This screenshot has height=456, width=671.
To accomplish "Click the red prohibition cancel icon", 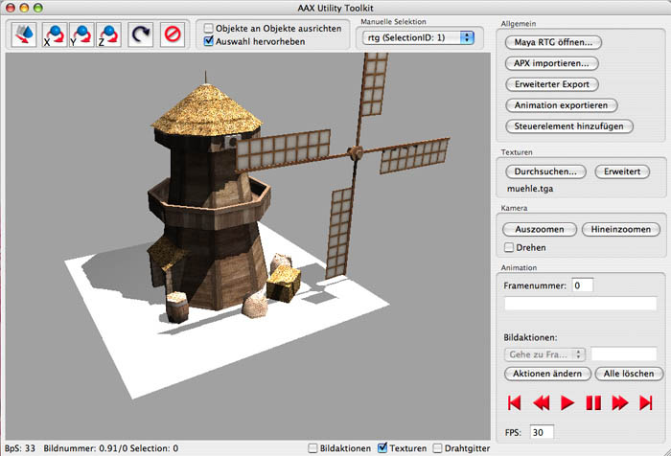I will [x=172, y=35].
